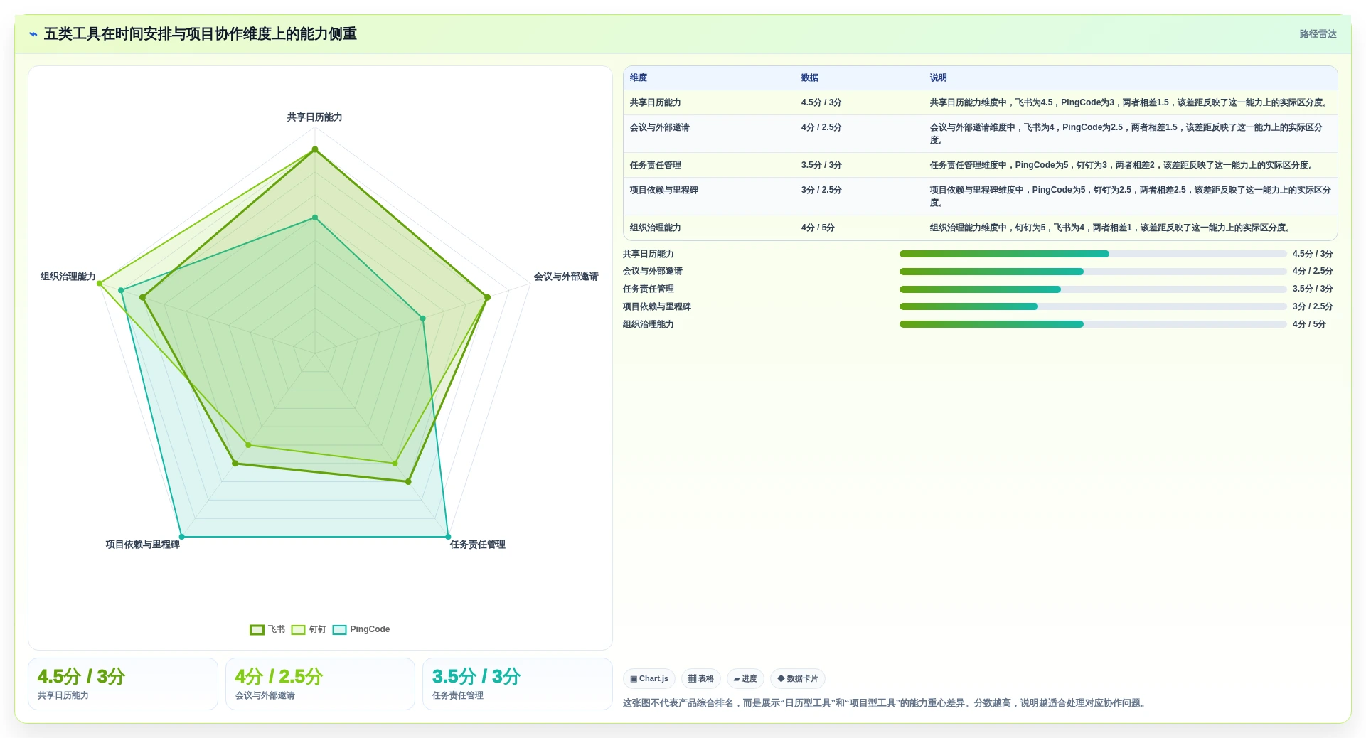This screenshot has height=738, width=1366.
Task: Click the 钉钉 point at 组织治理能力 outer tip
Action: [100, 284]
